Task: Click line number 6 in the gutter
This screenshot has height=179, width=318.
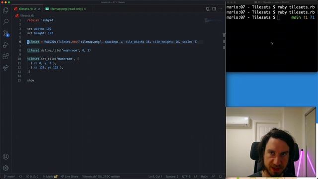Action: point(20,42)
